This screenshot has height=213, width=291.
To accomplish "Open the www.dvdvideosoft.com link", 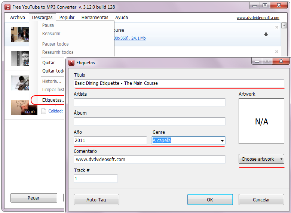I will click(x=258, y=18).
